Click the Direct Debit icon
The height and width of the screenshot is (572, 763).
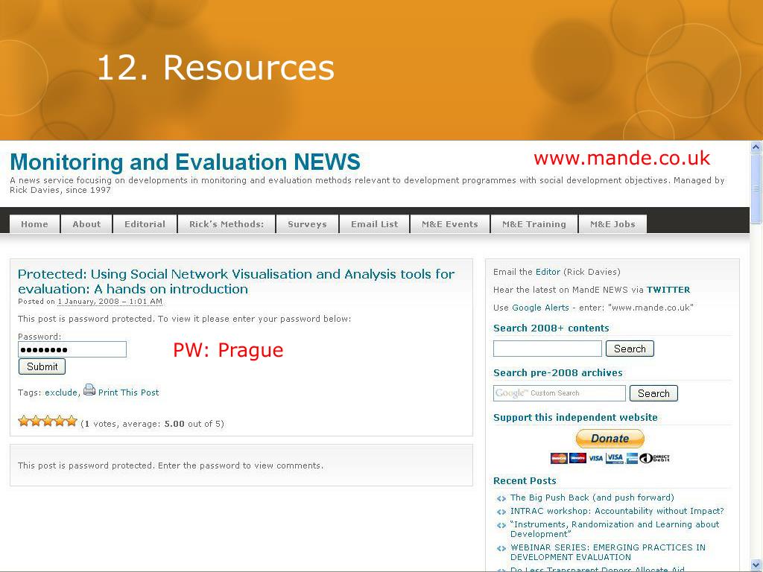654,458
